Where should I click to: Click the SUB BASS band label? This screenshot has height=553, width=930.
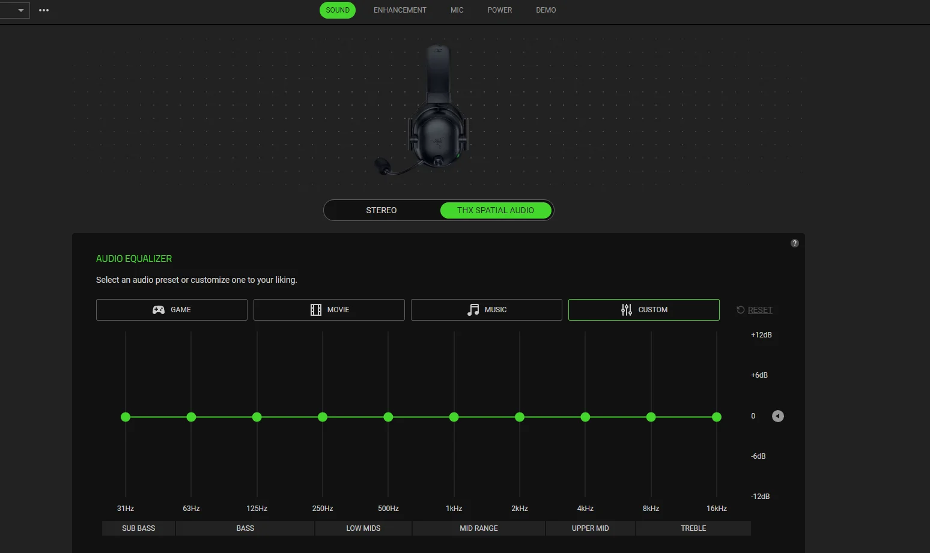139,528
